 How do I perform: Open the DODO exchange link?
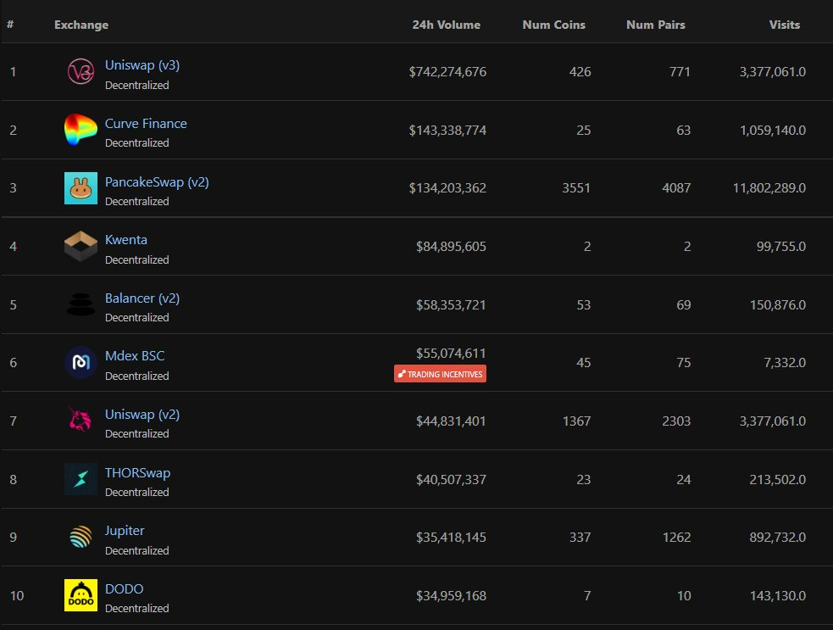pyautogui.click(x=125, y=589)
